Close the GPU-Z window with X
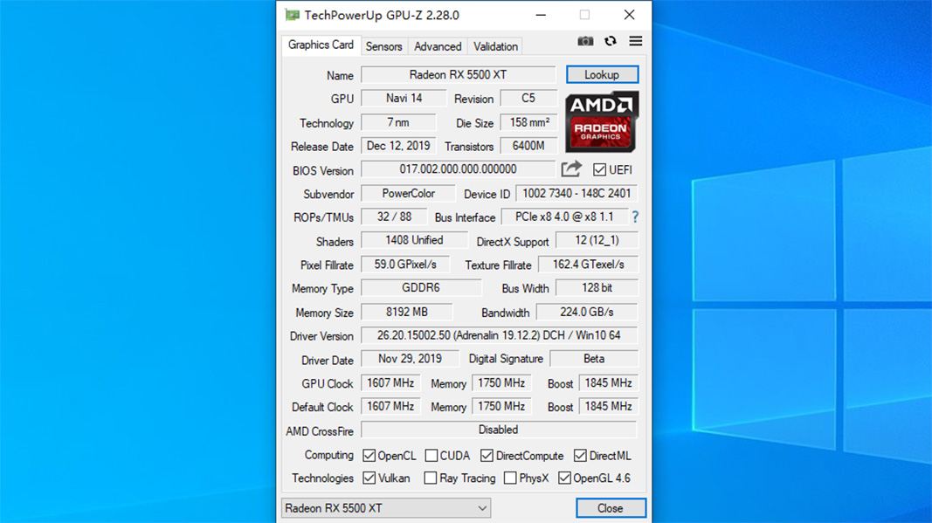 click(630, 15)
